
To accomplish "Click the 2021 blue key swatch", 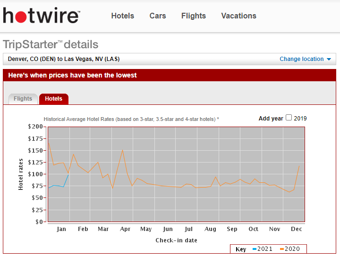I will 255,249.
